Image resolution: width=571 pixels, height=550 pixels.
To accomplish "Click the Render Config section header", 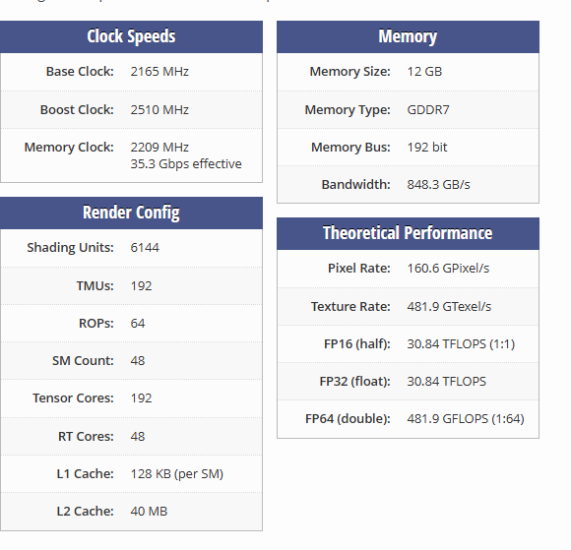I will coord(131,213).
